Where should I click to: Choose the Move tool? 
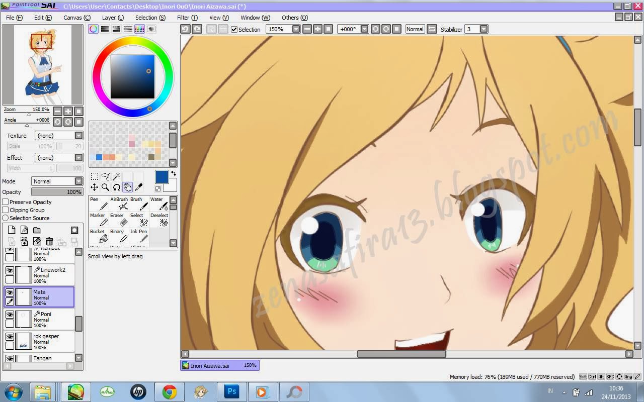tap(95, 187)
